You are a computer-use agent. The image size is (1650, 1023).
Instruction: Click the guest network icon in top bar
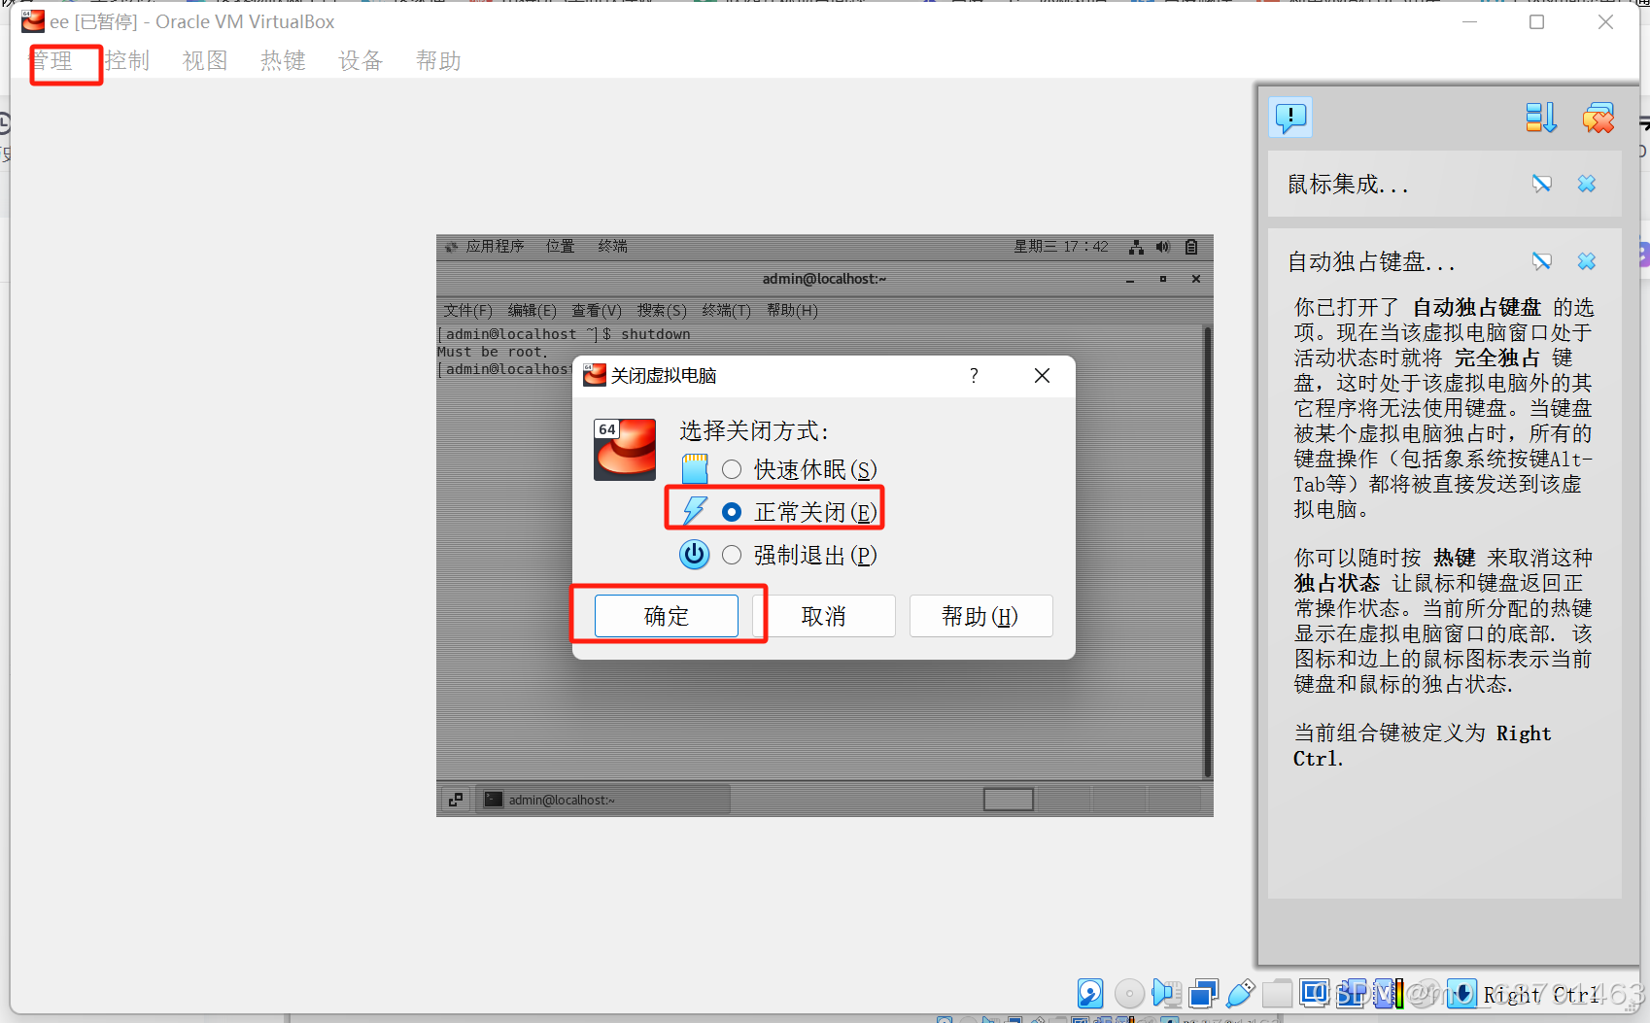(1136, 247)
